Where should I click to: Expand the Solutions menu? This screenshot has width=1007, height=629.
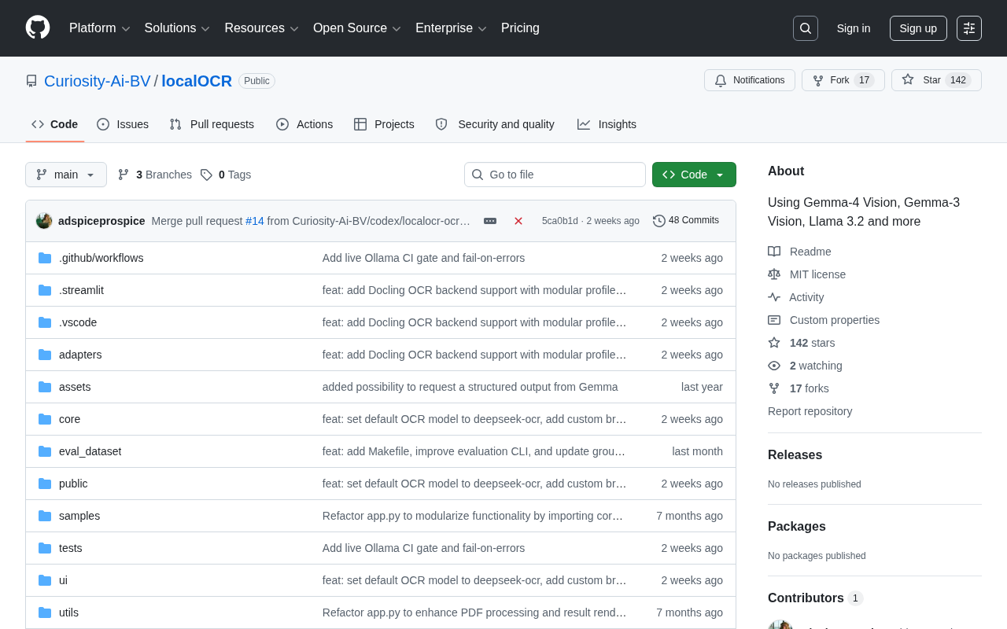click(x=178, y=28)
